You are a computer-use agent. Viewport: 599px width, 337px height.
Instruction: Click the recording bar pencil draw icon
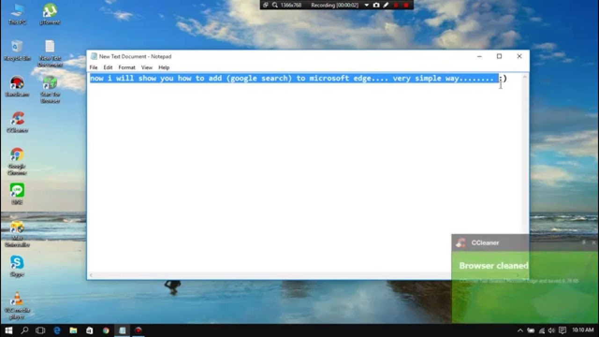click(386, 5)
